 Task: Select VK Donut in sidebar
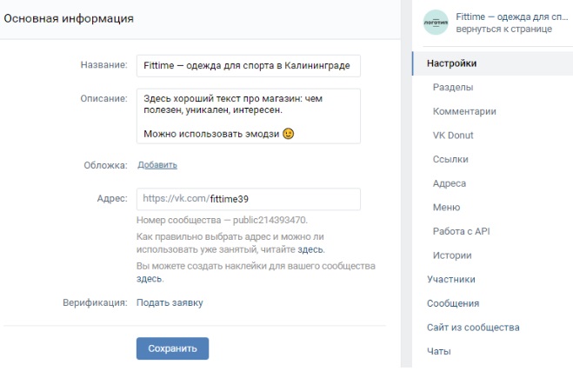[x=453, y=136]
